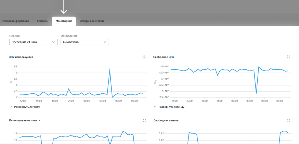
Task: Go to the История действий tab
Action: tap(92, 21)
